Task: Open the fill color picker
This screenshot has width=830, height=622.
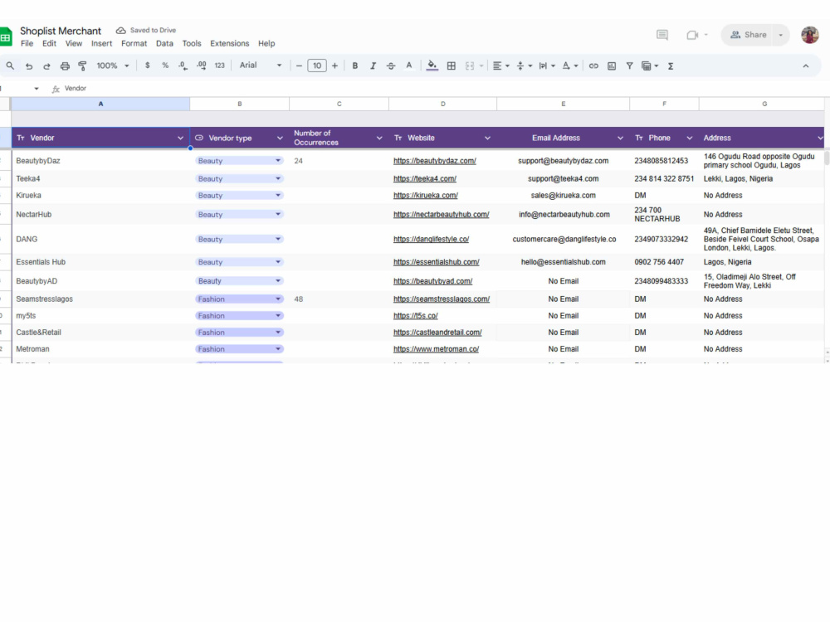Action: (432, 66)
